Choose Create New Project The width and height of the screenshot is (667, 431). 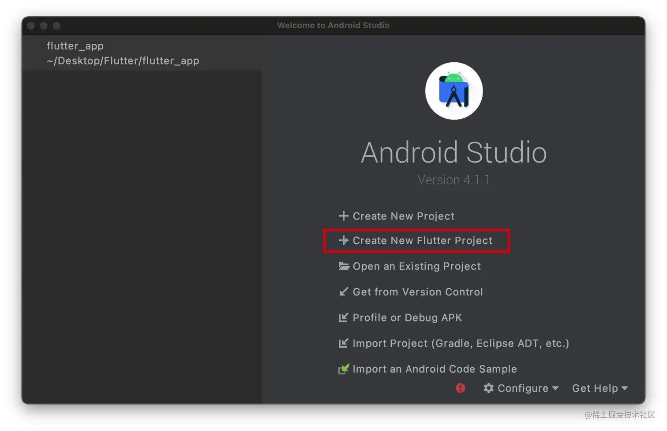[x=403, y=216]
